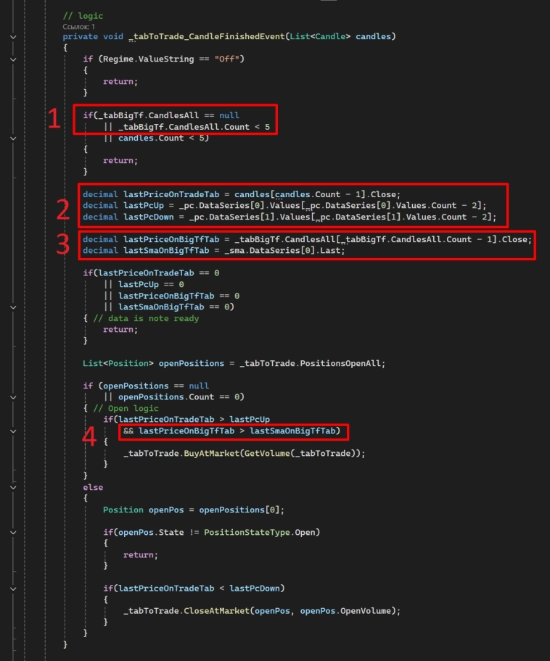Fold block at && lastPriceOnBigTfTab > lastSmaOnBigTfTab line
Image resolution: width=550 pixels, height=661 pixels.
pos(13,431)
